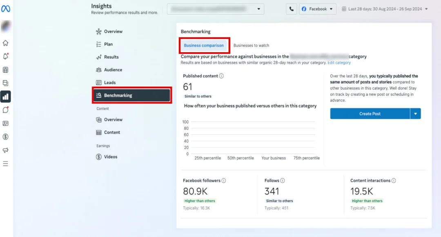This screenshot has height=237, width=441.
Task: Click the calendar icon beside date range
Action: [344, 9]
